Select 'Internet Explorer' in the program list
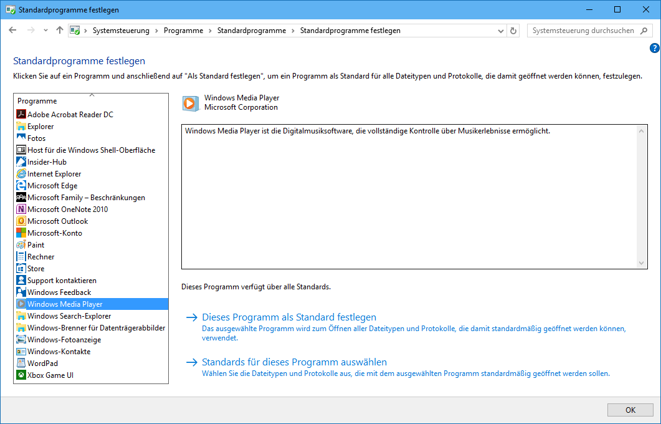Screen dimensions: 661x424 54,173
